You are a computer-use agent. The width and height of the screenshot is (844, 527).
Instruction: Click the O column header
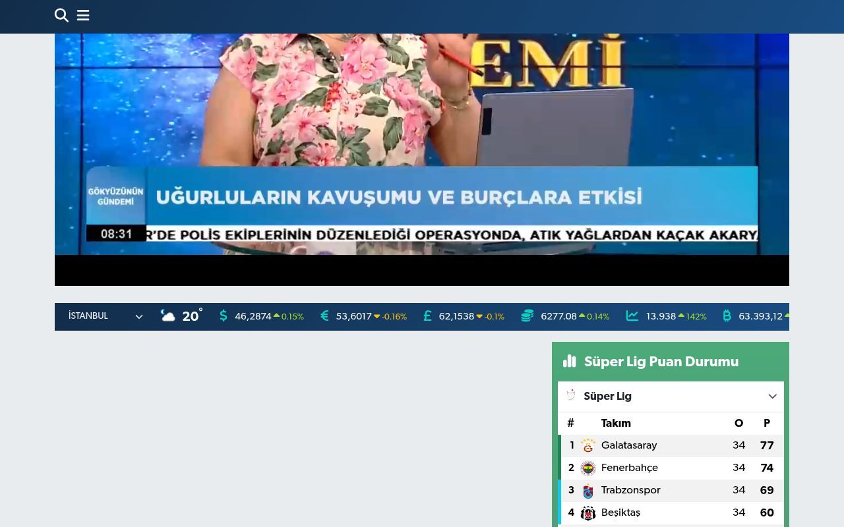click(x=738, y=424)
